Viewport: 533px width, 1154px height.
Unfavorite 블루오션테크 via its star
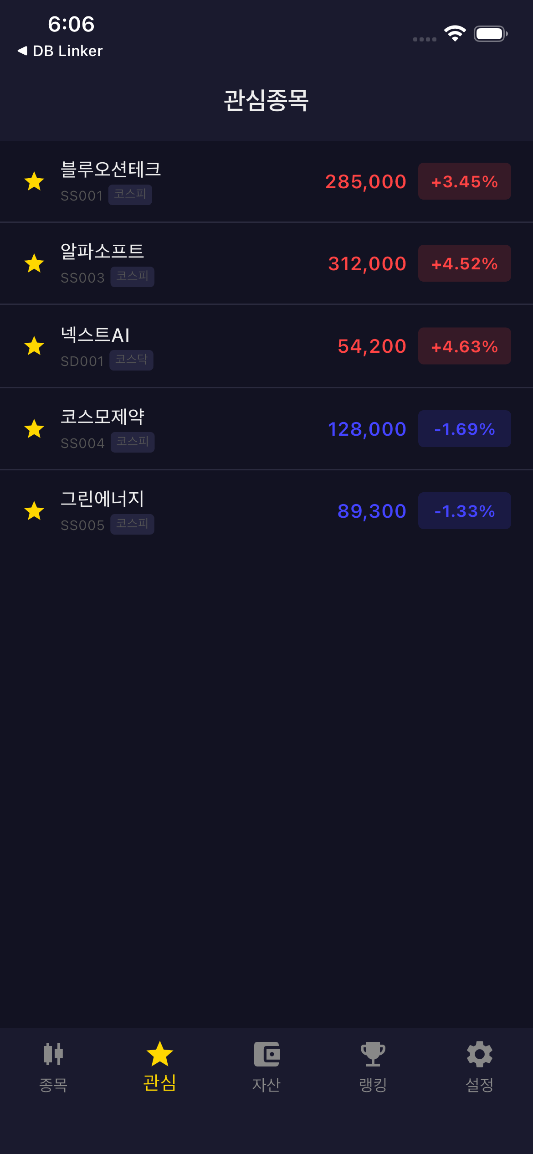point(34,181)
